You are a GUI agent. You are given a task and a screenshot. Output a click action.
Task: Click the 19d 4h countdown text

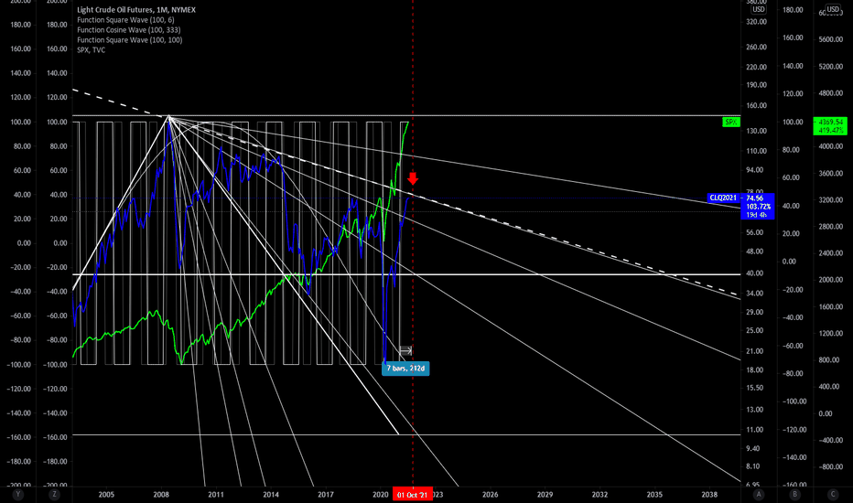pyautogui.click(x=757, y=215)
